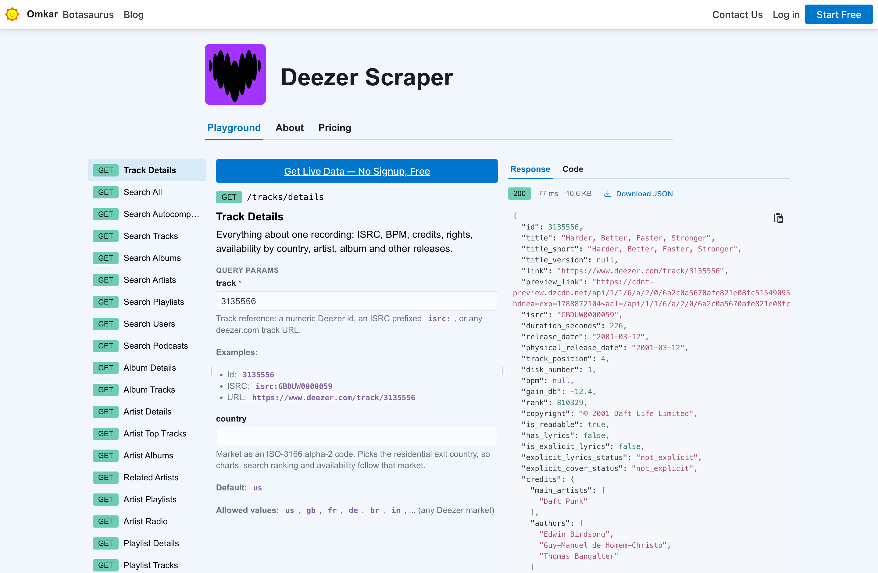The image size is (878, 573).
Task: Click the copyright value "© 2001 Daft Life Limited"
Action: pos(636,414)
